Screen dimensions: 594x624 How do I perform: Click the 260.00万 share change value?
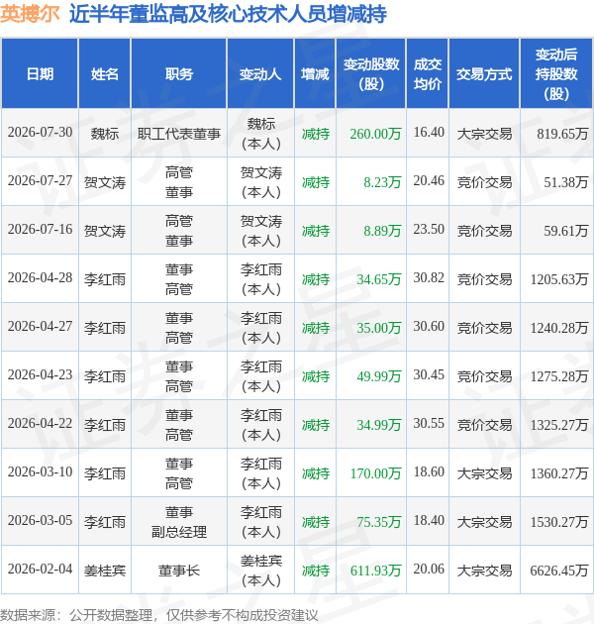click(x=375, y=134)
